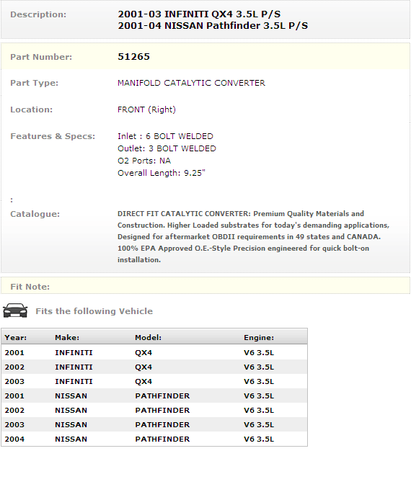Click the Part Type: label
This screenshot has height=487, width=411.
click(x=34, y=84)
